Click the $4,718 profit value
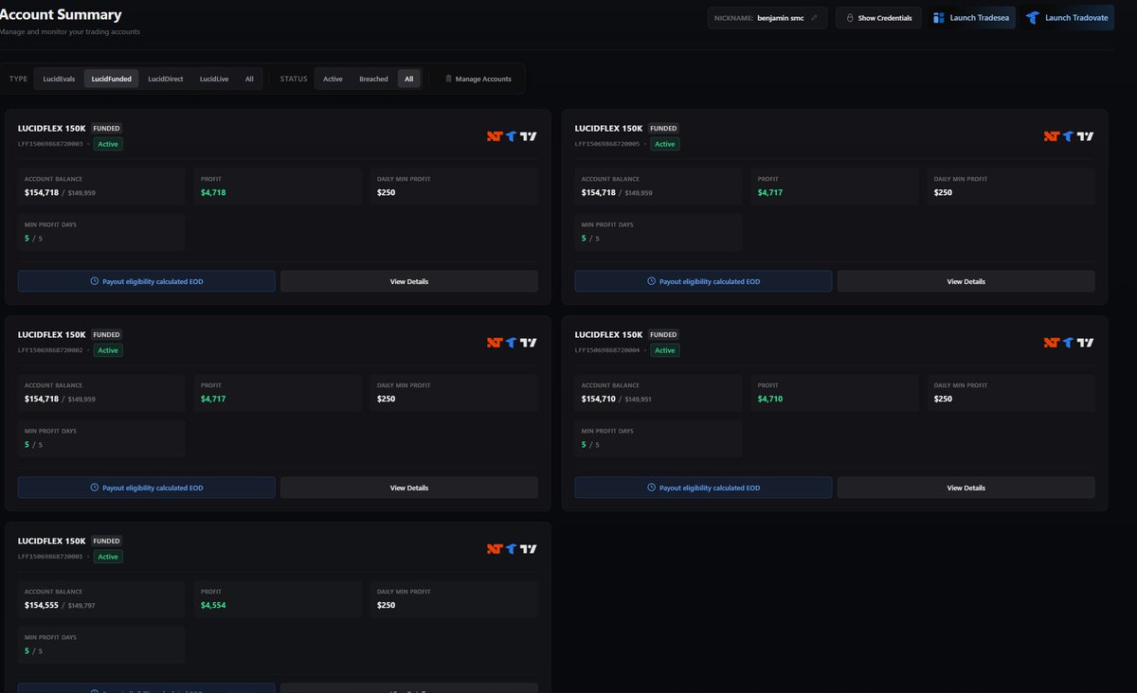 pyautogui.click(x=213, y=192)
